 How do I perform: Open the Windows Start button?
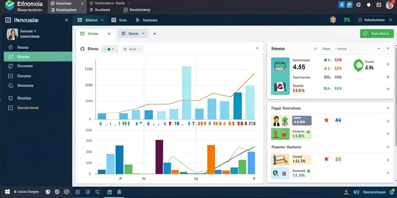(x=7, y=192)
